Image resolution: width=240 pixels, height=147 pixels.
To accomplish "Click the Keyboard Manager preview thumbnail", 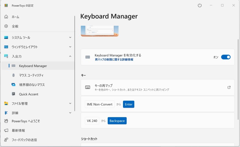I will point(100,31).
